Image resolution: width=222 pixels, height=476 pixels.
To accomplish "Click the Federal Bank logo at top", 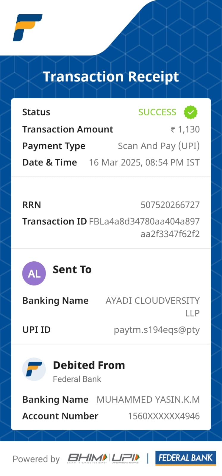I will 27,27.
